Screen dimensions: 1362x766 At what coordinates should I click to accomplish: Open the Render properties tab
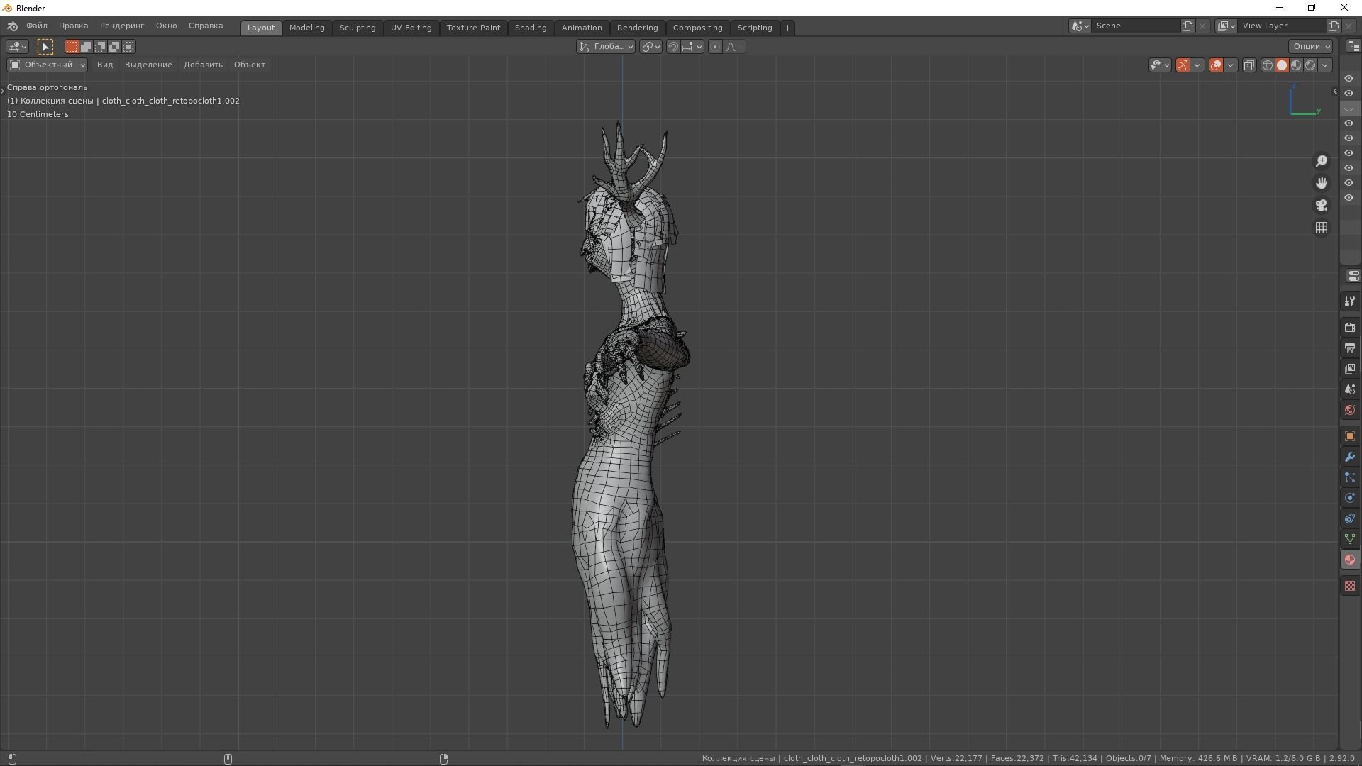(1349, 328)
